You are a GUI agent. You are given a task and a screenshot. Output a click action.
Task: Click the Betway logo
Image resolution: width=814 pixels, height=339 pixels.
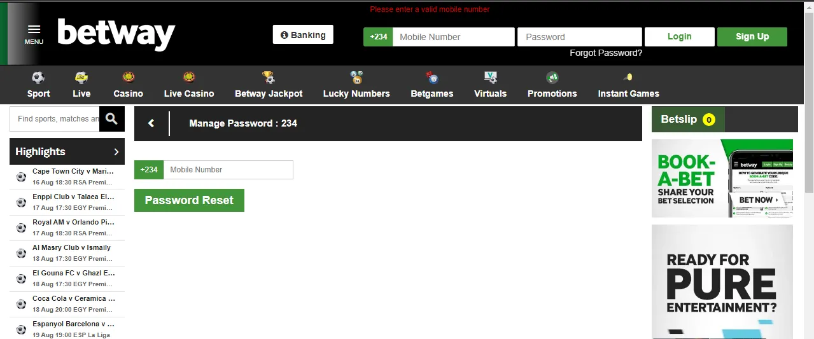tap(116, 34)
